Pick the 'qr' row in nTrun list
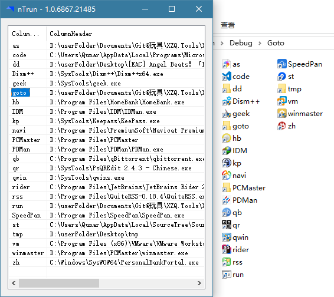 click(x=106, y=168)
